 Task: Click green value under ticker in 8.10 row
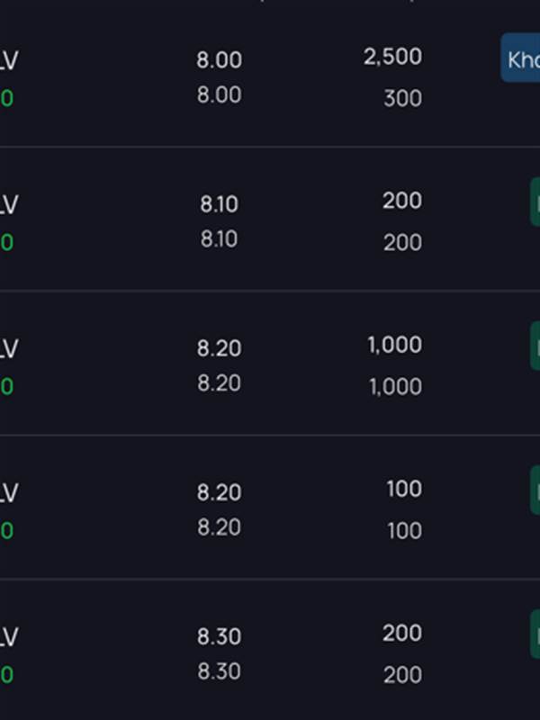pos(6,242)
